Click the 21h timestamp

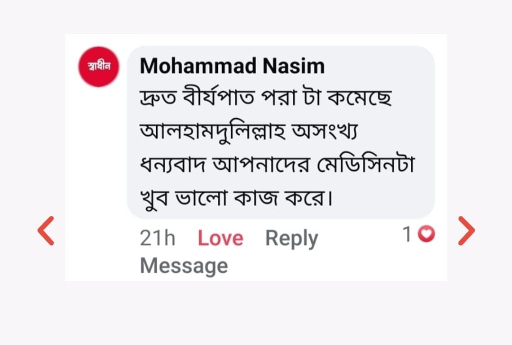(157, 238)
